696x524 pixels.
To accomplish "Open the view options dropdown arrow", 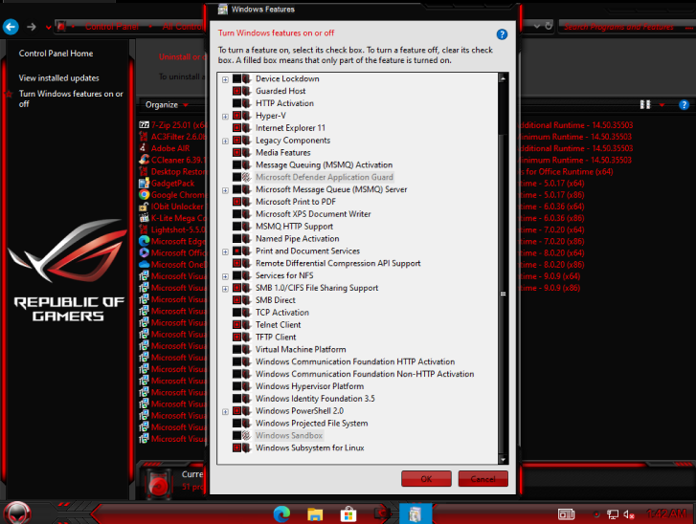I will (x=662, y=105).
